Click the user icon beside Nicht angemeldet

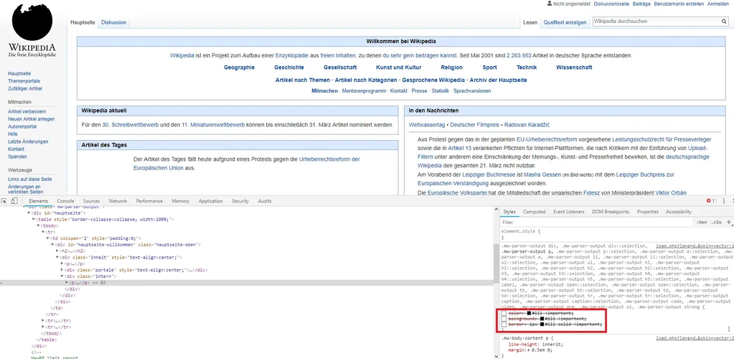(550, 4)
